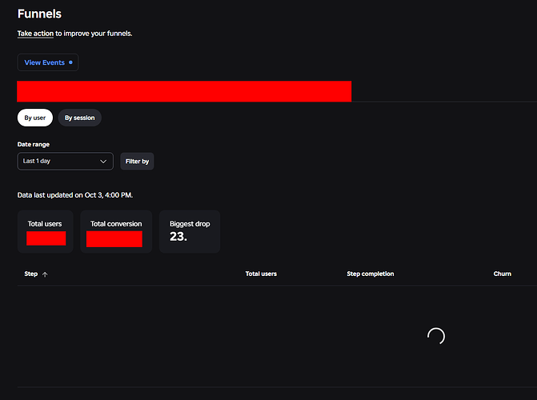Click the blue dot on View Events

coord(70,62)
